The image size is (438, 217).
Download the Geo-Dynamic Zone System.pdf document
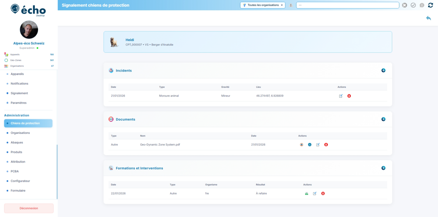tap(310, 145)
